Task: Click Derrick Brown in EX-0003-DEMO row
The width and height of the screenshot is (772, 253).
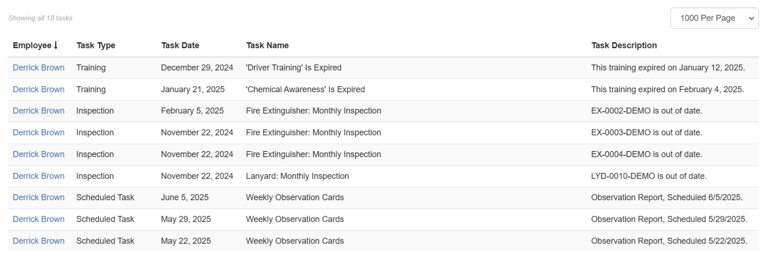Action: coord(38,133)
